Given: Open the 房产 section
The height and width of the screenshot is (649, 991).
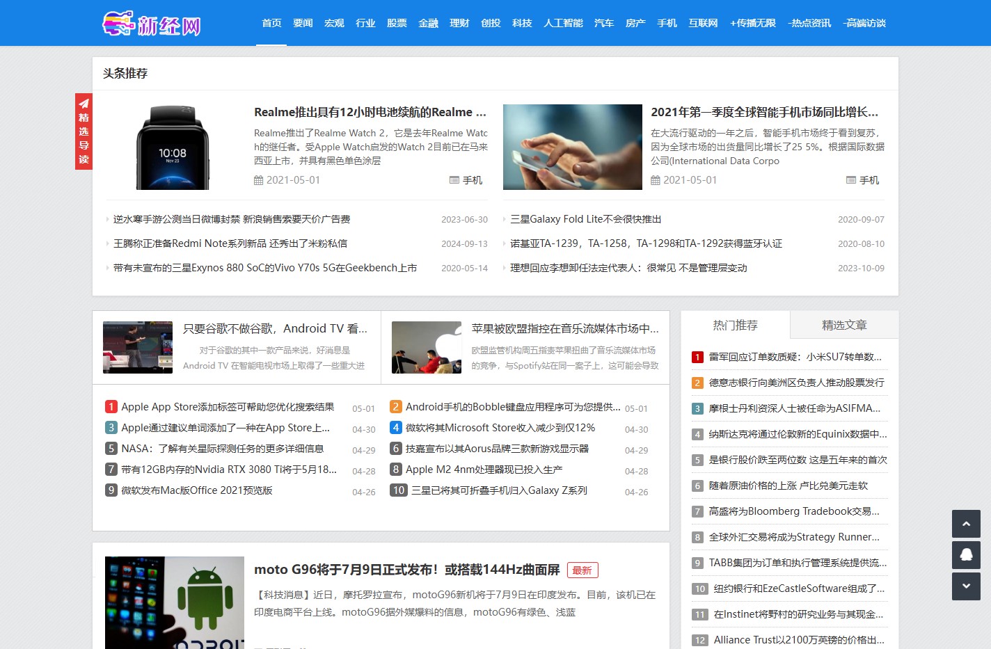Looking at the screenshot, I should click(x=635, y=23).
